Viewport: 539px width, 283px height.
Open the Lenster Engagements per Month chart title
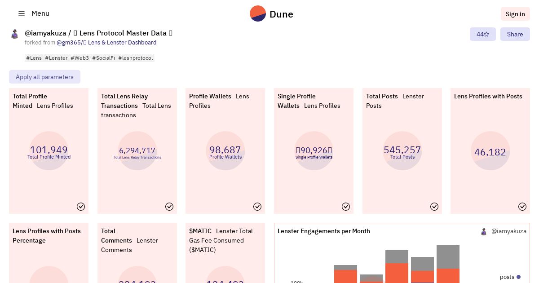[x=324, y=231]
